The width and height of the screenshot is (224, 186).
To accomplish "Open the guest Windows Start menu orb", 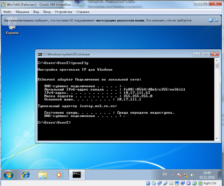I will coord(8,175).
